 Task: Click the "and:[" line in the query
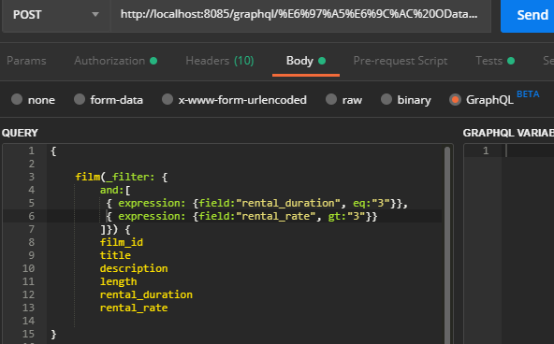(x=115, y=190)
